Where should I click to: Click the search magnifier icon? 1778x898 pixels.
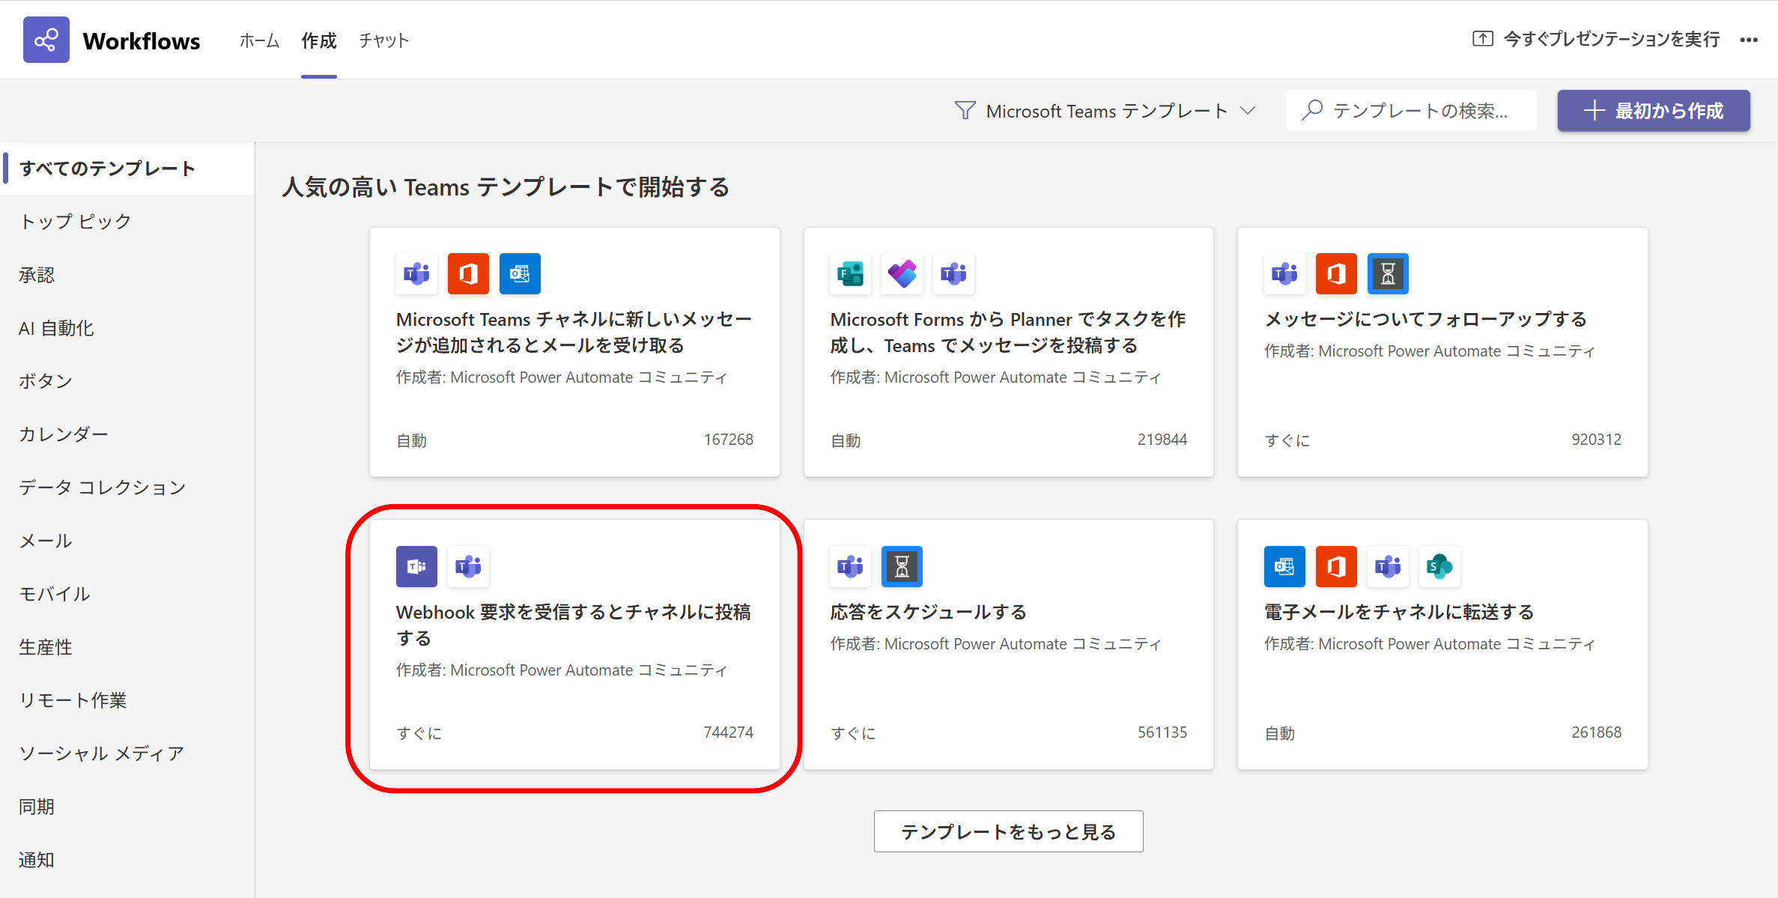[1312, 110]
